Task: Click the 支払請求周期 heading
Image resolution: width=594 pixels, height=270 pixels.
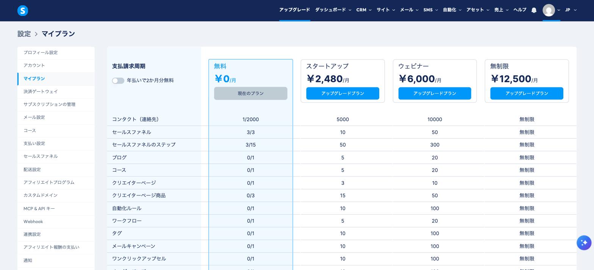Action: [x=128, y=66]
